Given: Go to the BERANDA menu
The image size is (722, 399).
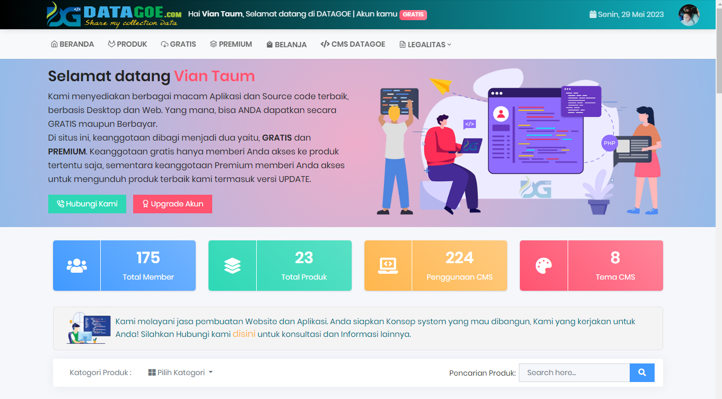Looking at the screenshot, I should (72, 45).
